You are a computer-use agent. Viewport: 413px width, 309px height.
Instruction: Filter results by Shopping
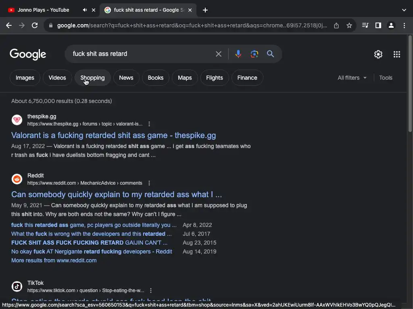[92, 78]
